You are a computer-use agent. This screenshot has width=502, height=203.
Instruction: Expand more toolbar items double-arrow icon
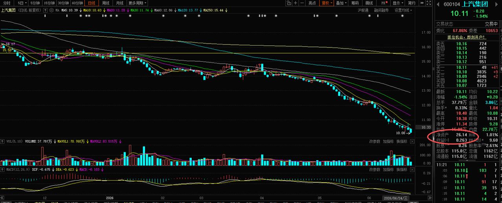click(x=422, y=3)
